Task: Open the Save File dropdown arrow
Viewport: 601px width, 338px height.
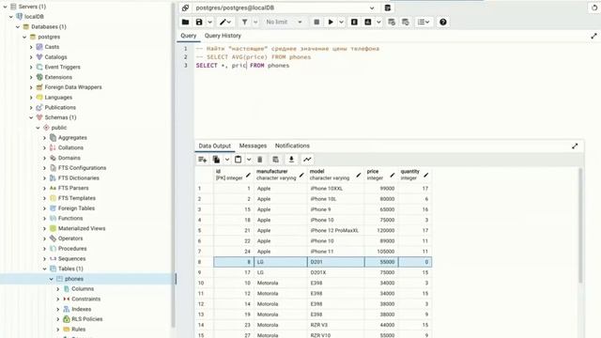Action: (210, 23)
